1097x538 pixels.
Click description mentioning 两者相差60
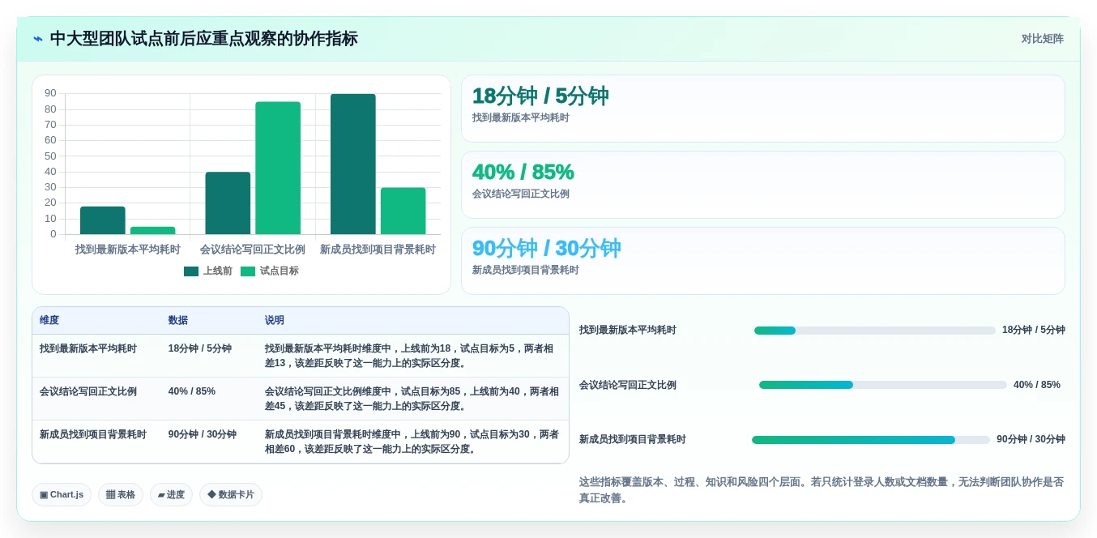coord(412,442)
